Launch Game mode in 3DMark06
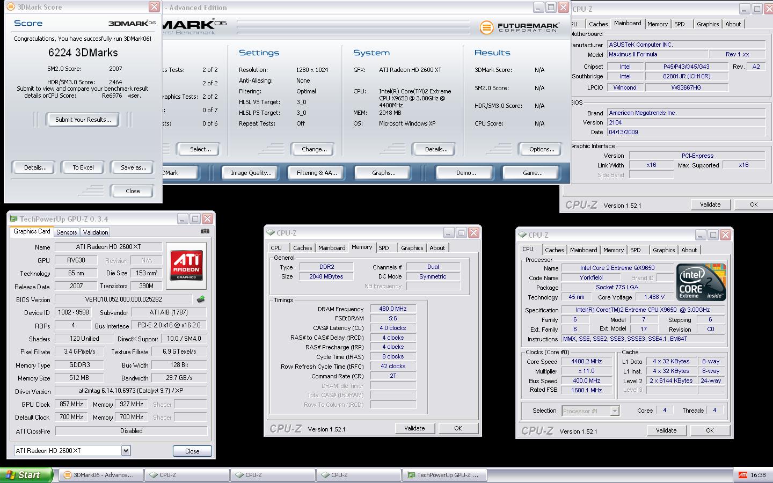773x483 pixels. (532, 173)
